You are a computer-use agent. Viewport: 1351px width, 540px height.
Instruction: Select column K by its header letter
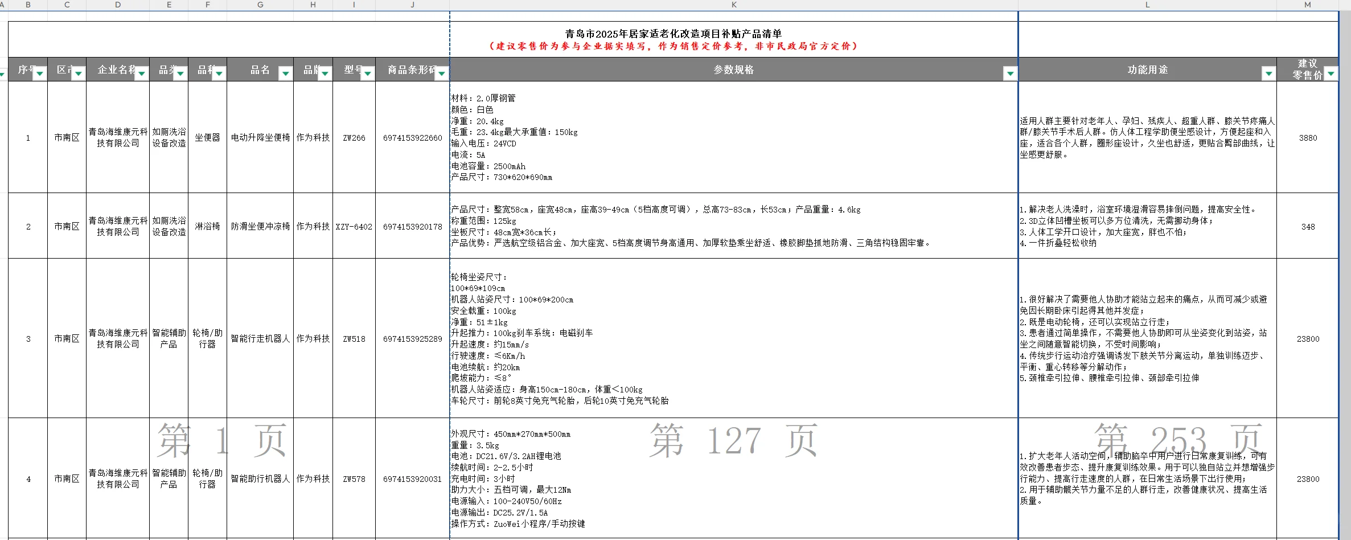click(x=734, y=5)
